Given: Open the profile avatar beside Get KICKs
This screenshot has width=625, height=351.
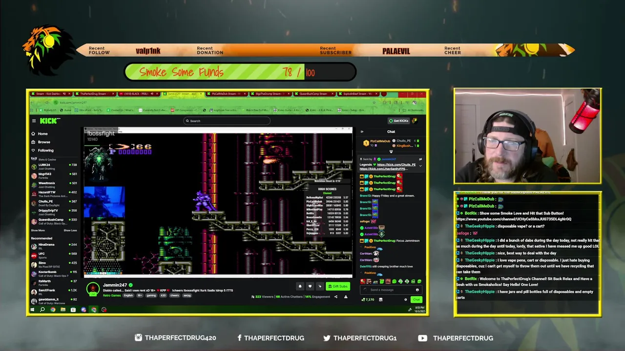Looking at the screenshot, I should 415,121.
